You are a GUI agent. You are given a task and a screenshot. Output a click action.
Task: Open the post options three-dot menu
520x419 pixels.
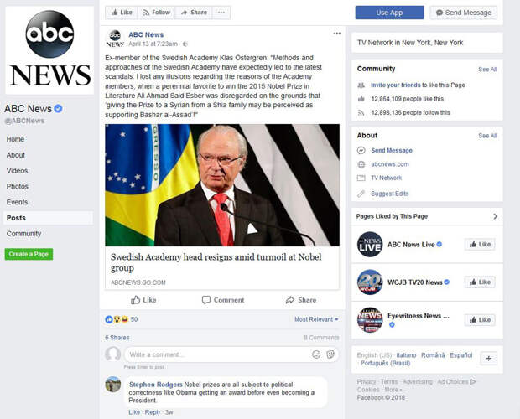(336, 34)
